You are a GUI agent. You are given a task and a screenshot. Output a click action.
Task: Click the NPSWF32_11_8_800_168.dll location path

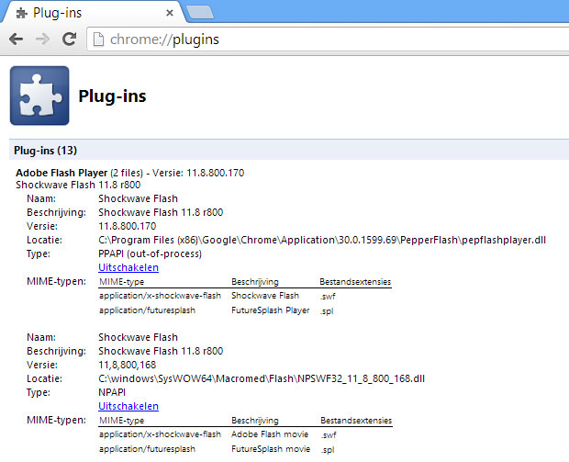[x=262, y=378]
